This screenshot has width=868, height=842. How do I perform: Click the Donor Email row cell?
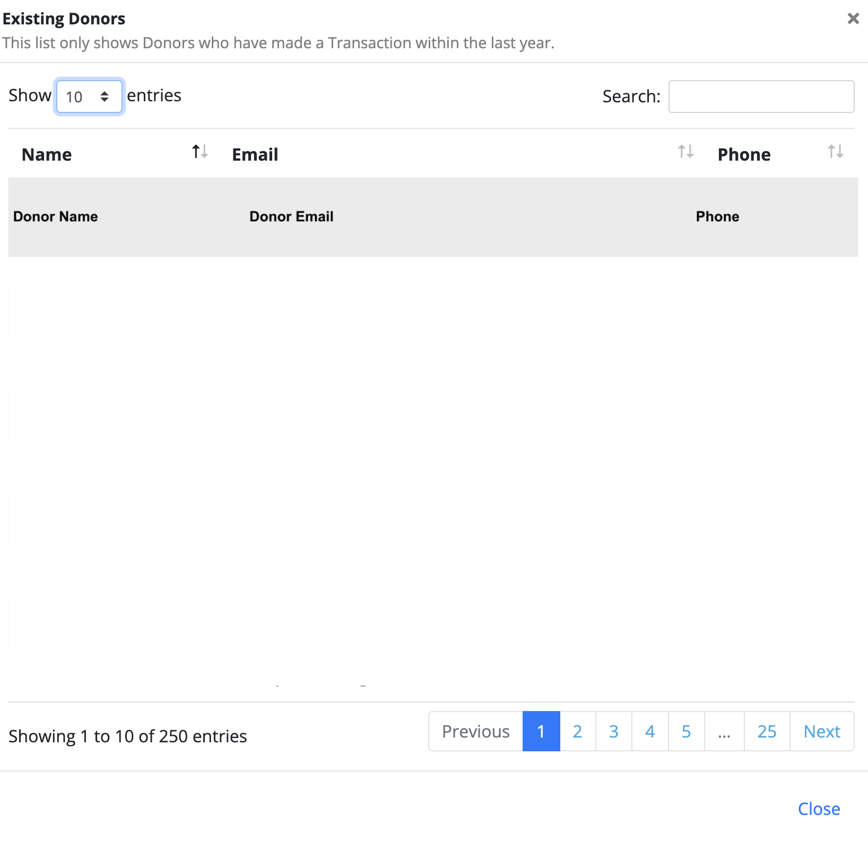point(291,216)
